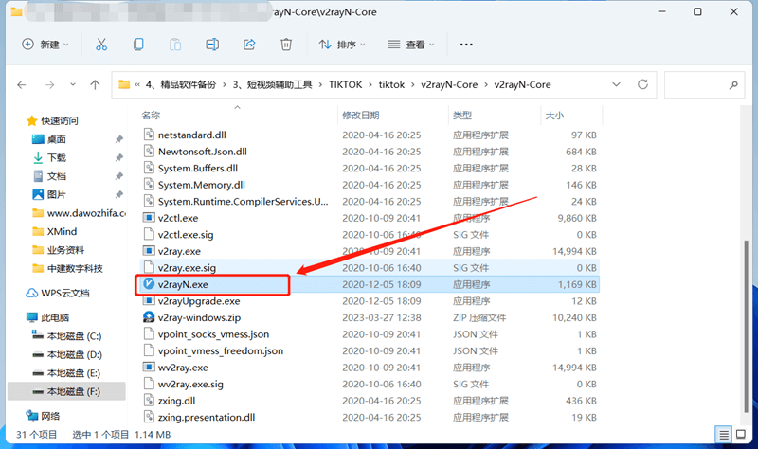
Task: Open 本地磁盘 (E:) drive
Action: tap(74, 373)
